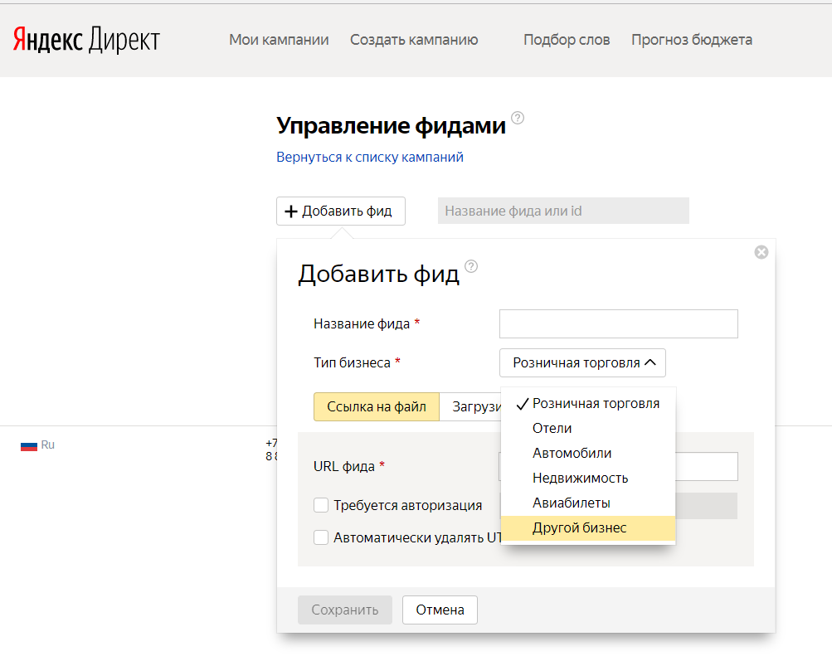Image resolution: width=832 pixels, height=656 pixels.
Task: Switch language via Ru link
Action: tap(48, 445)
